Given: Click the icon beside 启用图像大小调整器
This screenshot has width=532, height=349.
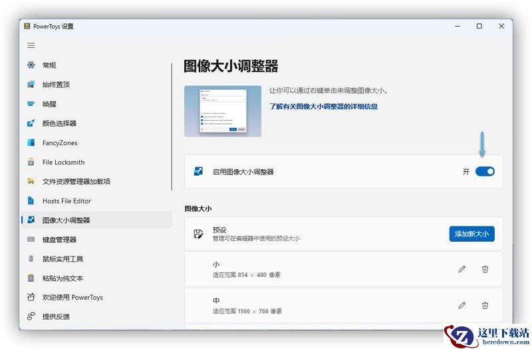Looking at the screenshot, I should (x=198, y=171).
